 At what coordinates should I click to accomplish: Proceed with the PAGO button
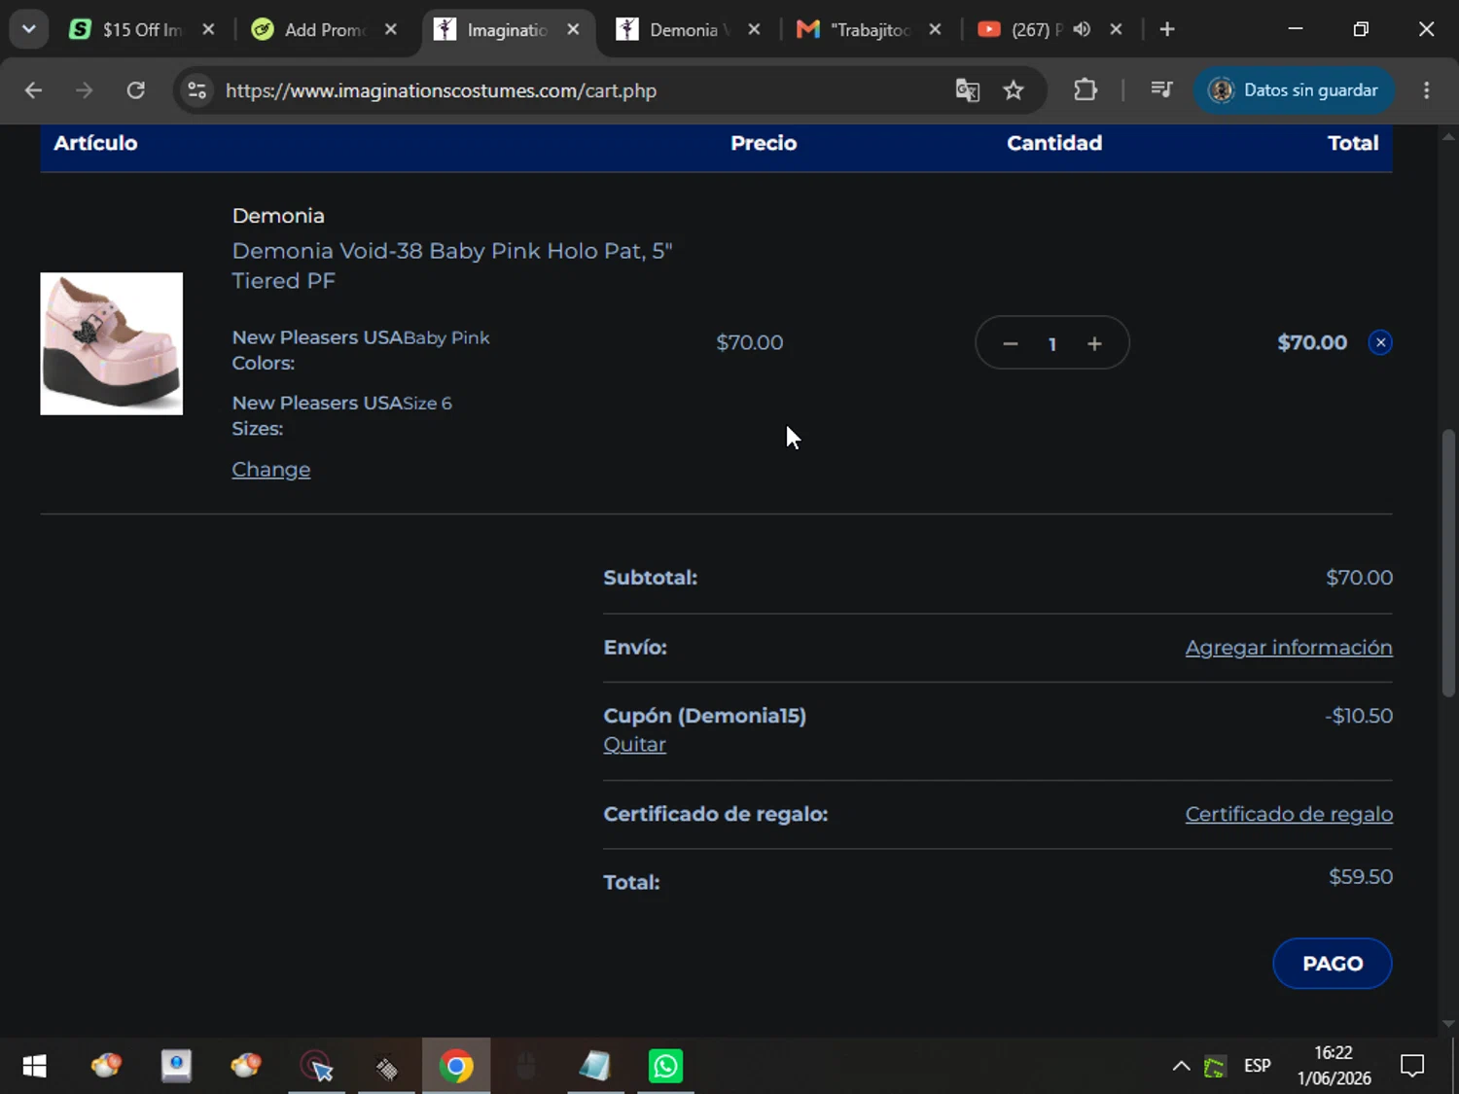(x=1332, y=963)
